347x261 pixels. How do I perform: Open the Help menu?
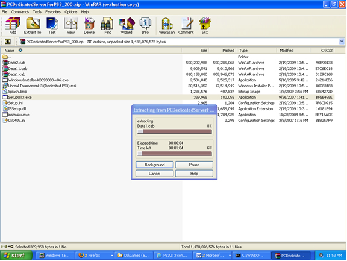tap(85, 11)
